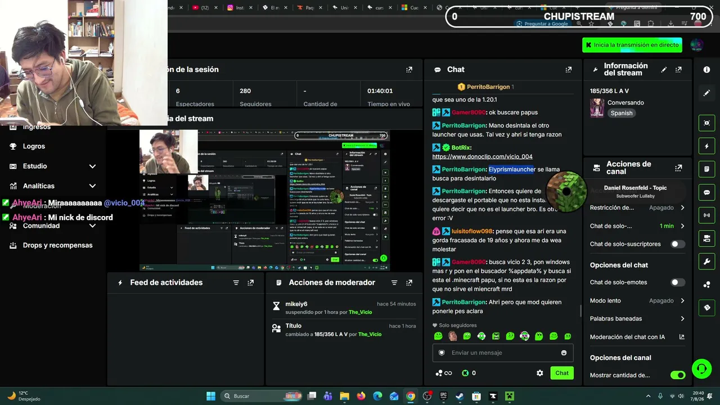
Task: Open Modo lento setting chevron
Action: tap(682, 300)
